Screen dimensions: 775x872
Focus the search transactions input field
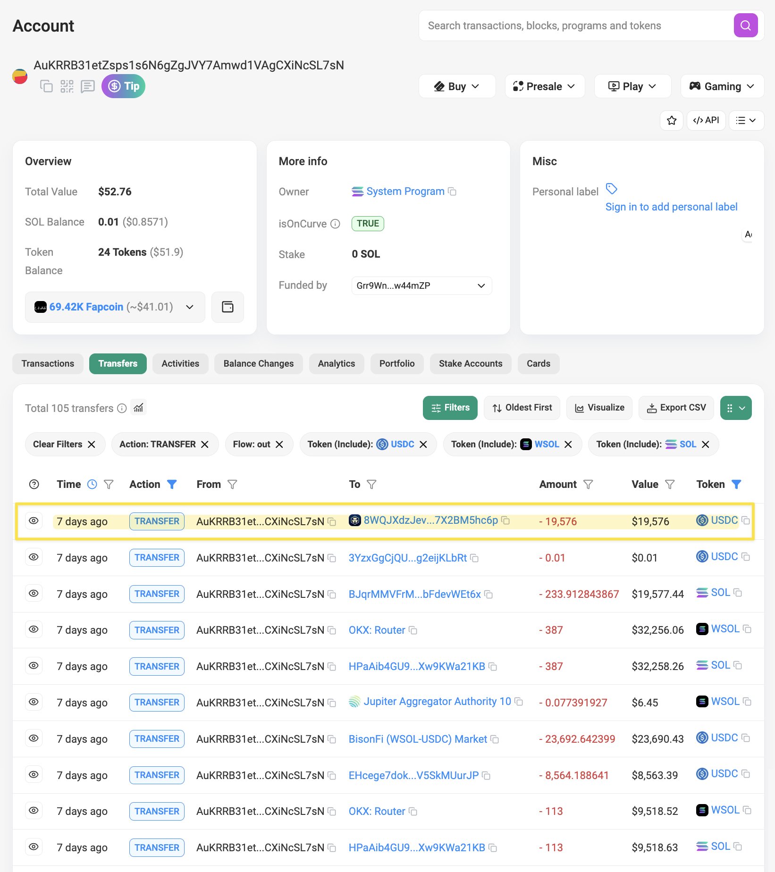576,25
